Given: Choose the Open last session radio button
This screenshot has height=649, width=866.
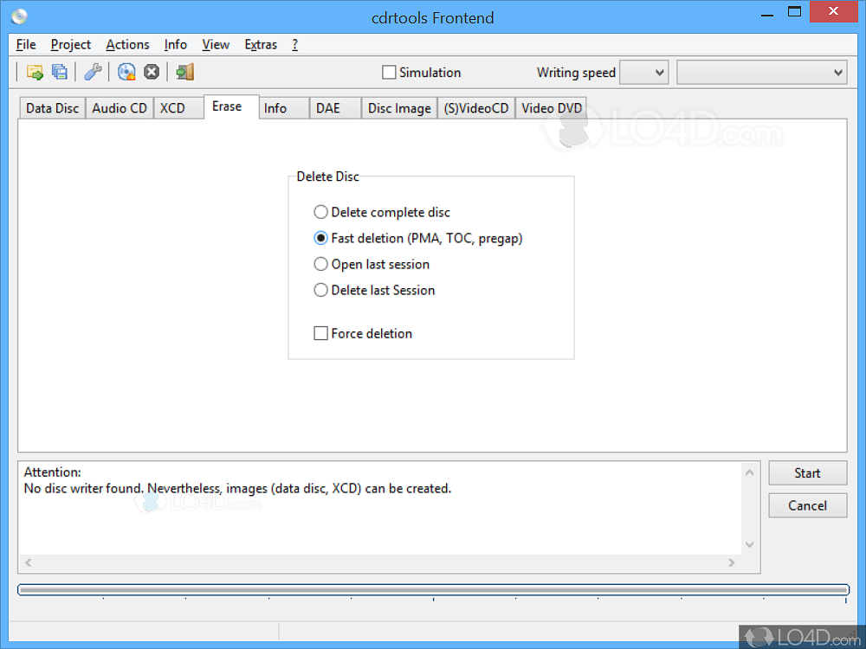Looking at the screenshot, I should (321, 264).
